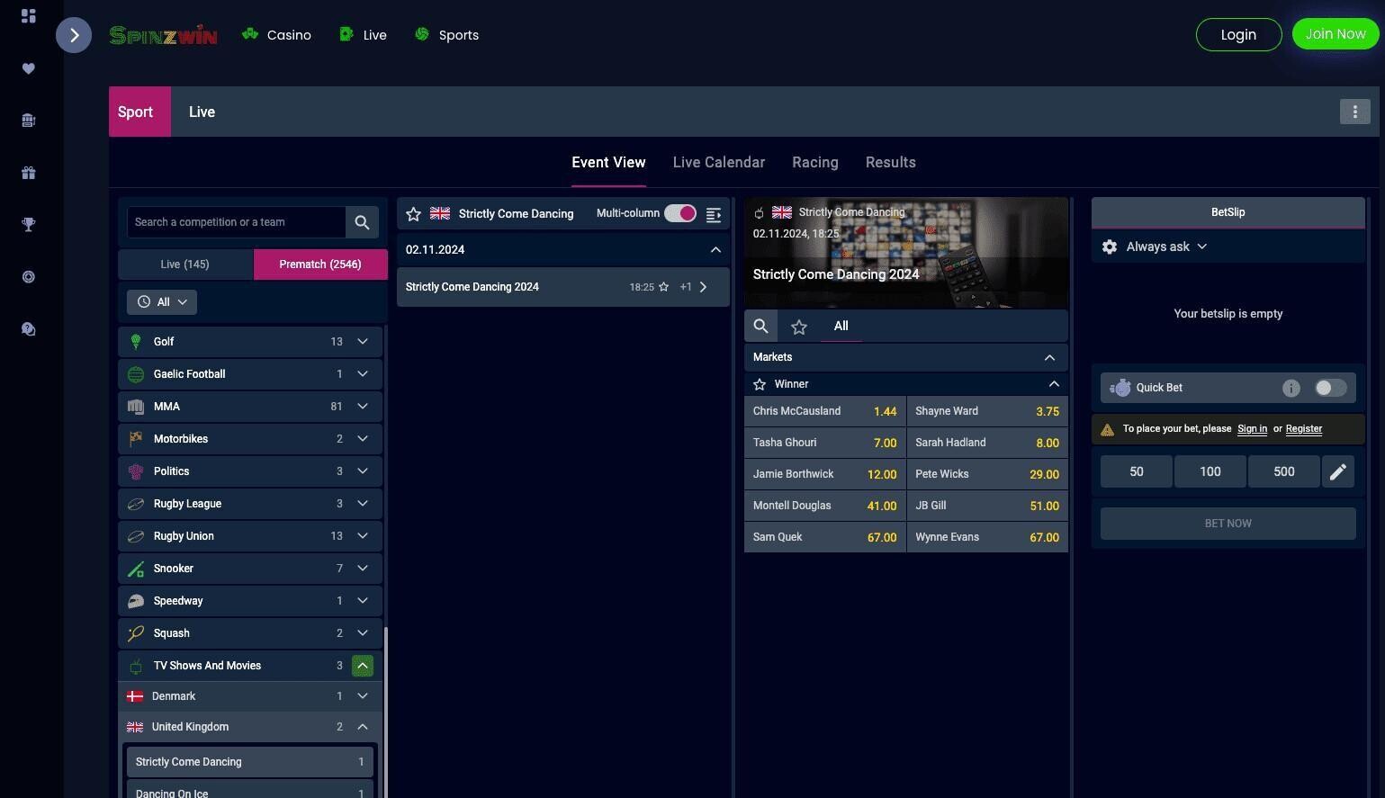Star the Winner market
The image size is (1385, 798).
pos(760,384)
